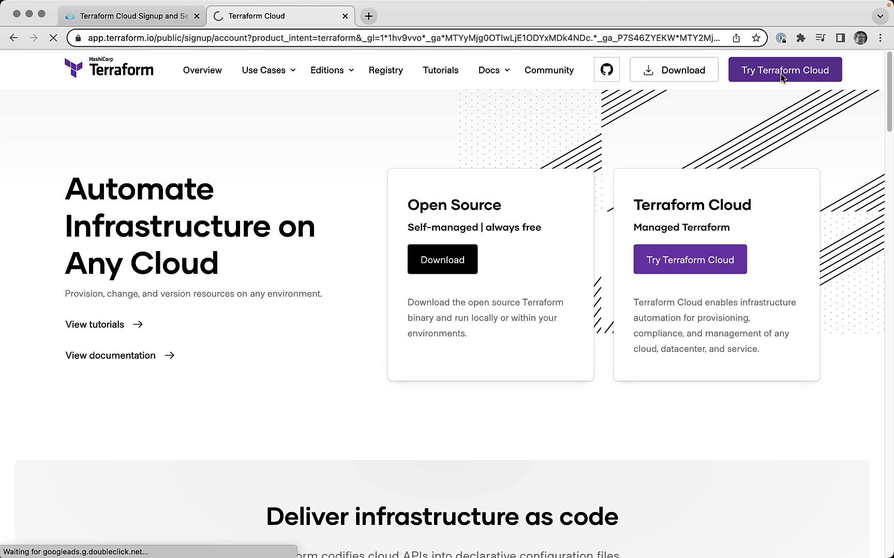The height and width of the screenshot is (558, 894).
Task: Click the Open Source card heading
Action: 454,205
